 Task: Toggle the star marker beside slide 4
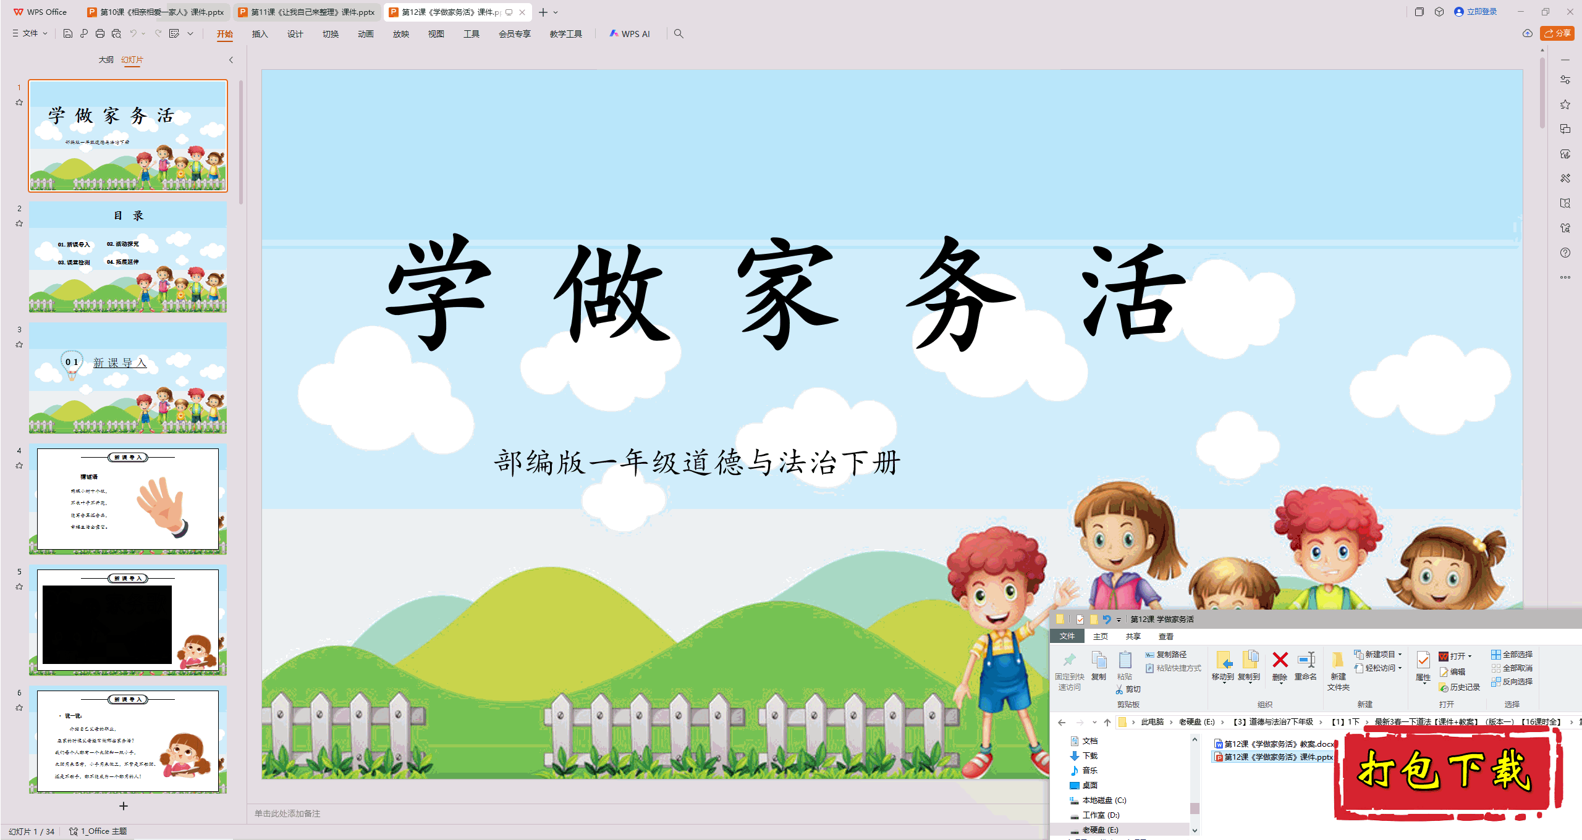19,466
